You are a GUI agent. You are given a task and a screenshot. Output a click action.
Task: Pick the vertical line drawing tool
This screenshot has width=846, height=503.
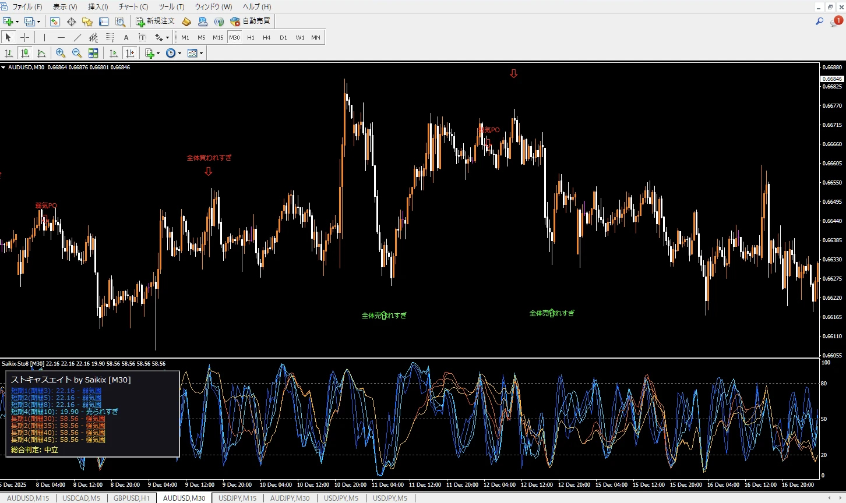[44, 37]
